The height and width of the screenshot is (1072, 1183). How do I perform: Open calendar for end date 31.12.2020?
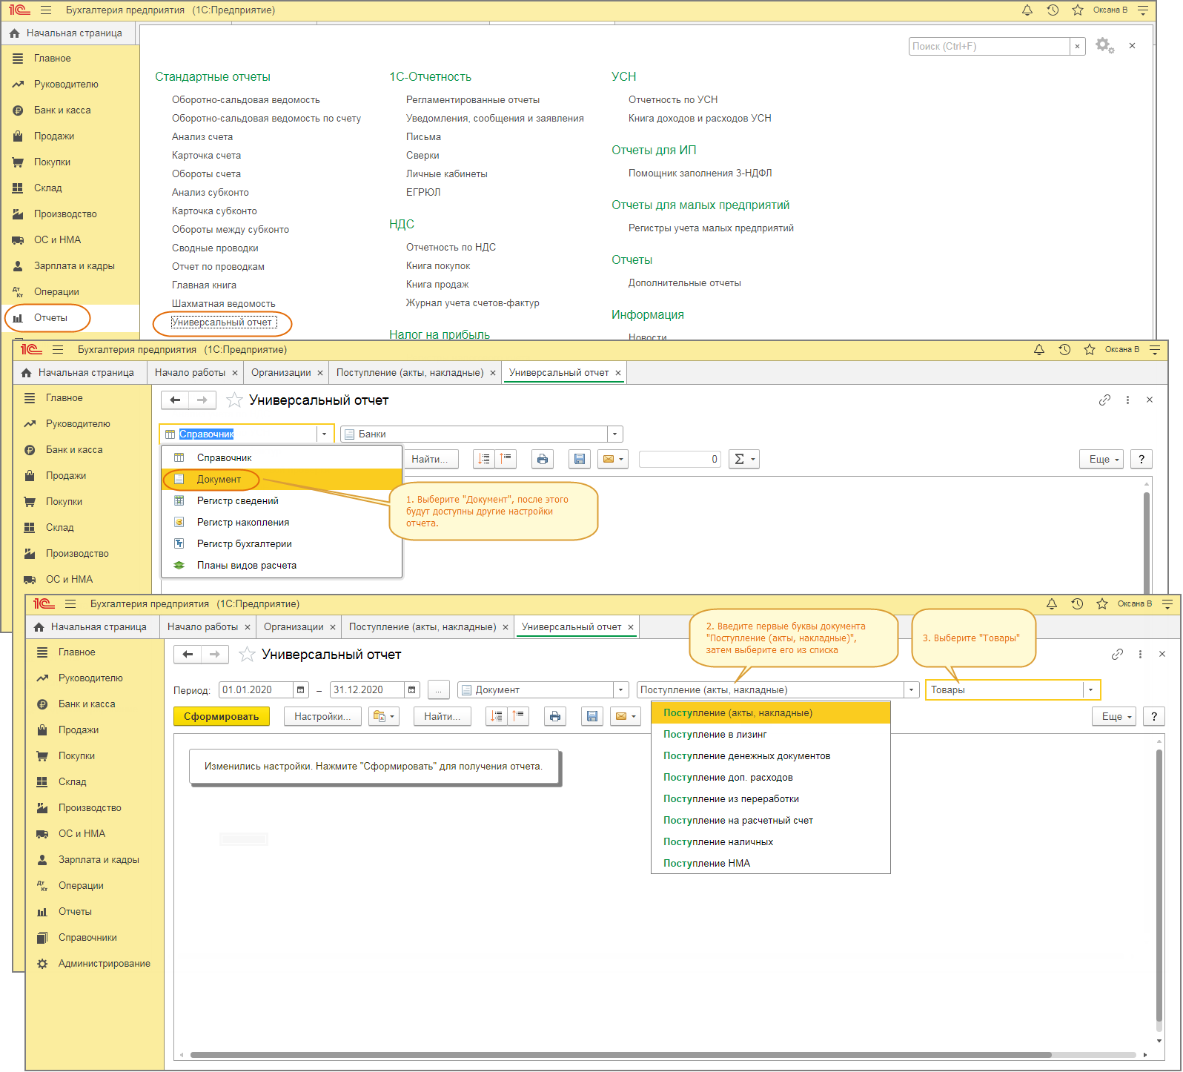412,690
